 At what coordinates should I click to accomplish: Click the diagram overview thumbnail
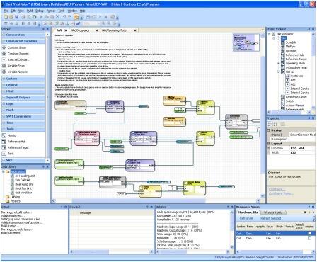click(x=246, y=42)
